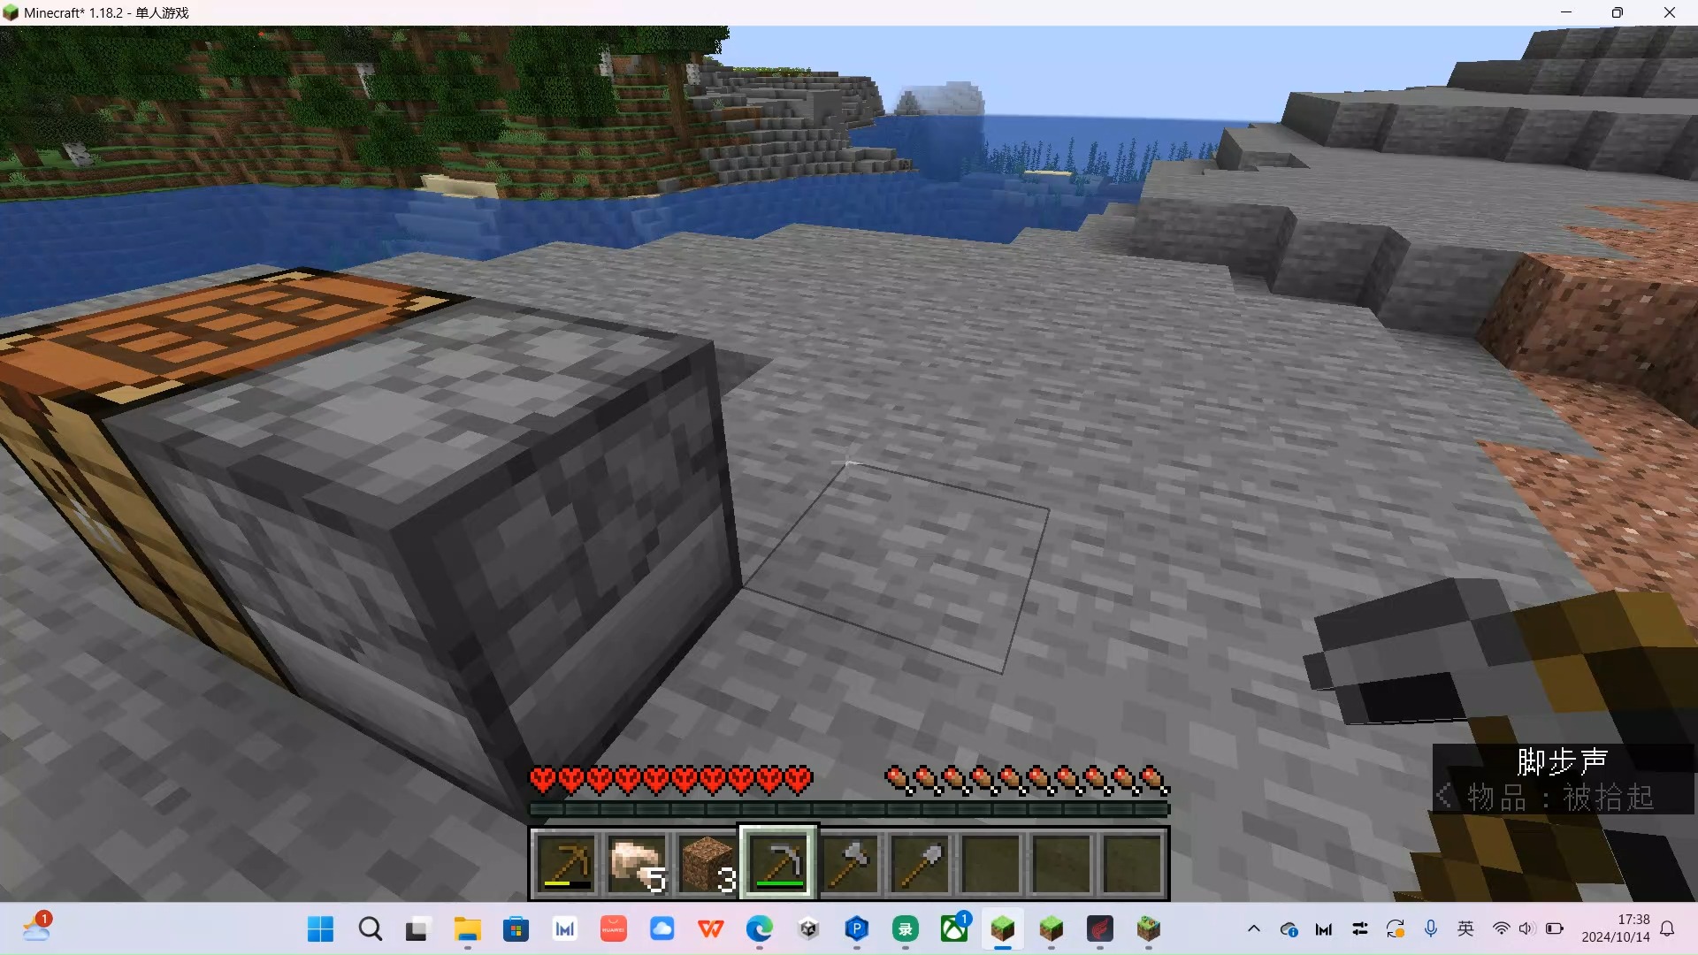Open Microsoft Store from the taskbar
1698x955 pixels.
(x=516, y=929)
